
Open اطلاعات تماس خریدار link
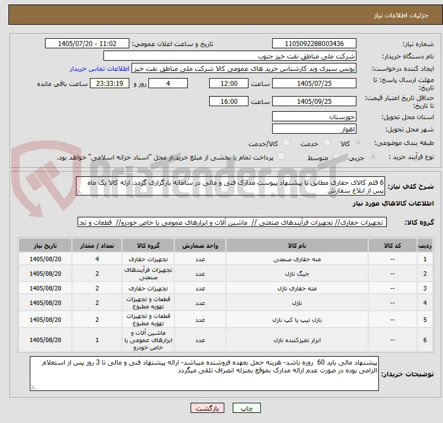click(100, 69)
